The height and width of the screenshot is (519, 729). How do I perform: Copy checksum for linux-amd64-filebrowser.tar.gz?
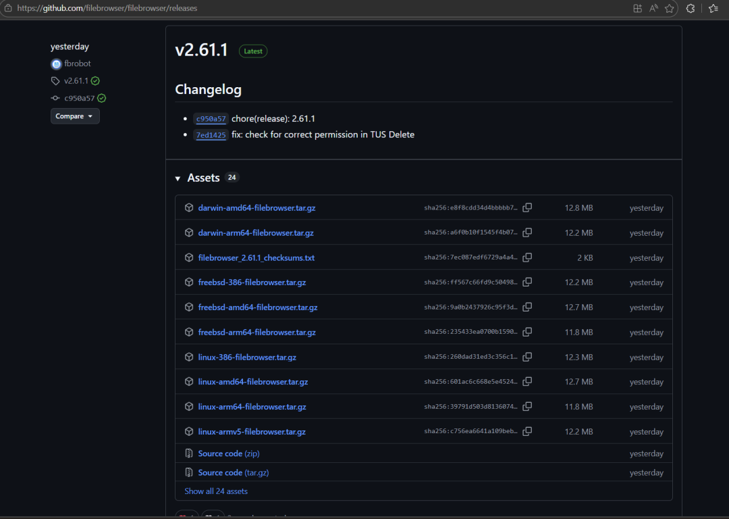click(527, 381)
